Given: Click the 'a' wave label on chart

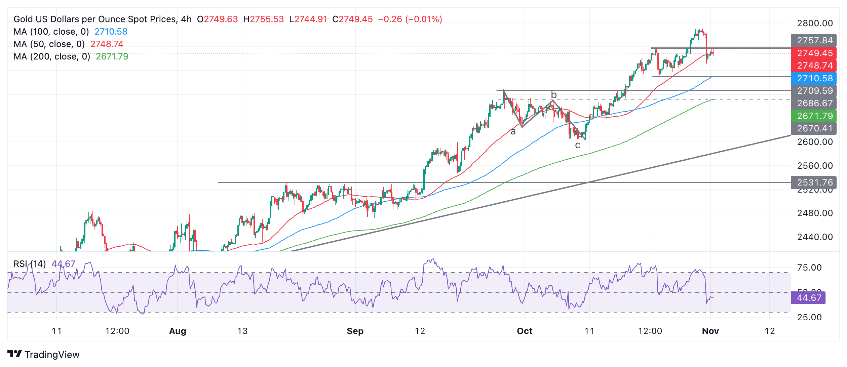Looking at the screenshot, I should tap(513, 132).
